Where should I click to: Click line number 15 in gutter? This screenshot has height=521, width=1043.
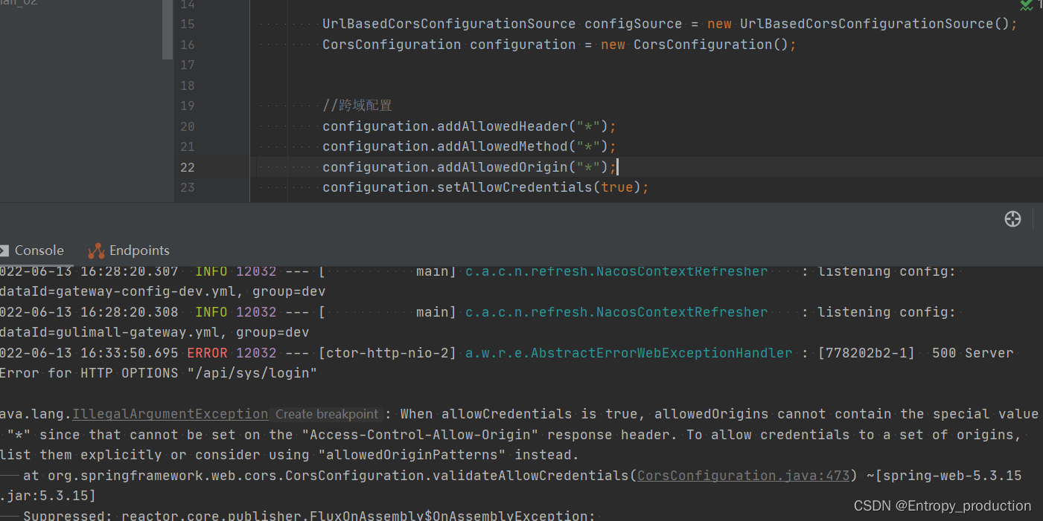[187, 25]
